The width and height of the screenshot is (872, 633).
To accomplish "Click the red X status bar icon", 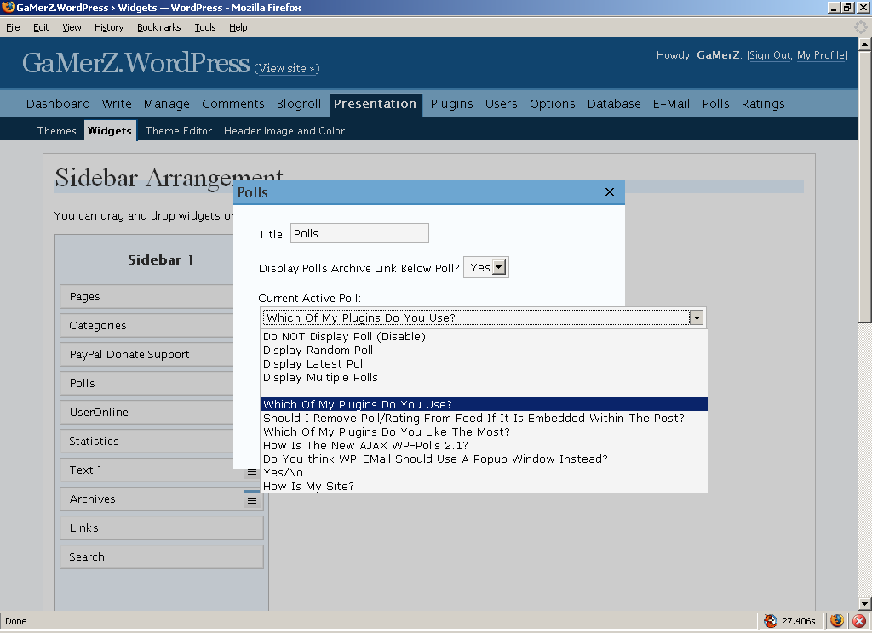I will (x=859, y=621).
